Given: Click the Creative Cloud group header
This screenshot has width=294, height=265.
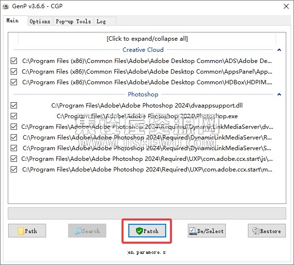Looking at the screenshot, I should pyautogui.click(x=143, y=50).
